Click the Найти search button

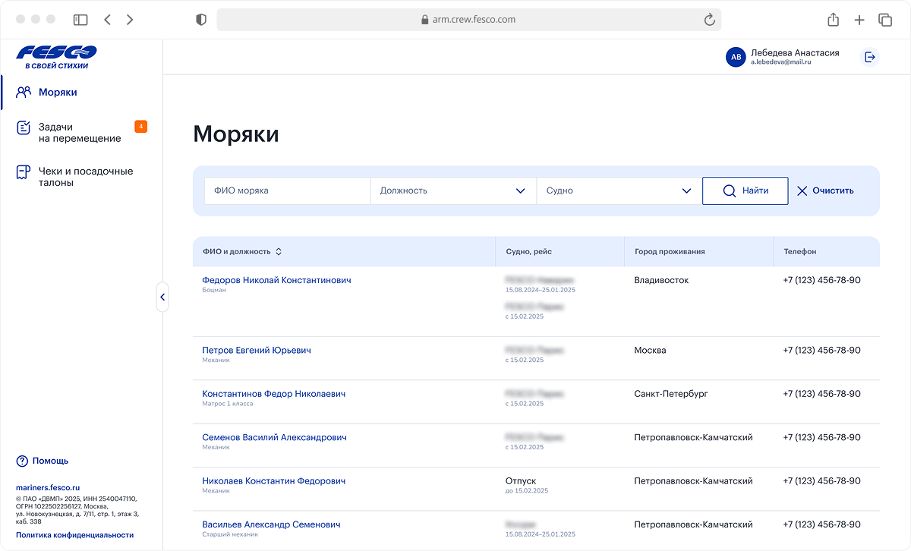[x=745, y=191]
